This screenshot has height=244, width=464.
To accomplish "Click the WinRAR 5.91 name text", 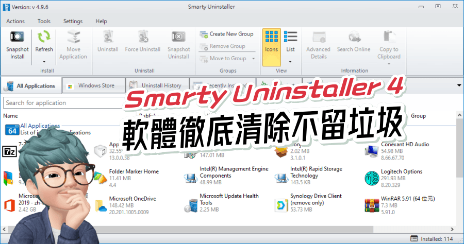I will 408,199.
